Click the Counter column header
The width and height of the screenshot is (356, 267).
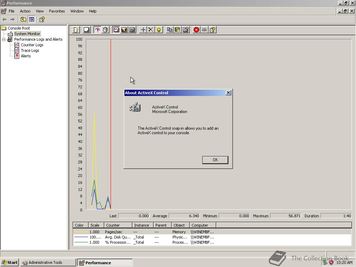pyautogui.click(x=118, y=225)
